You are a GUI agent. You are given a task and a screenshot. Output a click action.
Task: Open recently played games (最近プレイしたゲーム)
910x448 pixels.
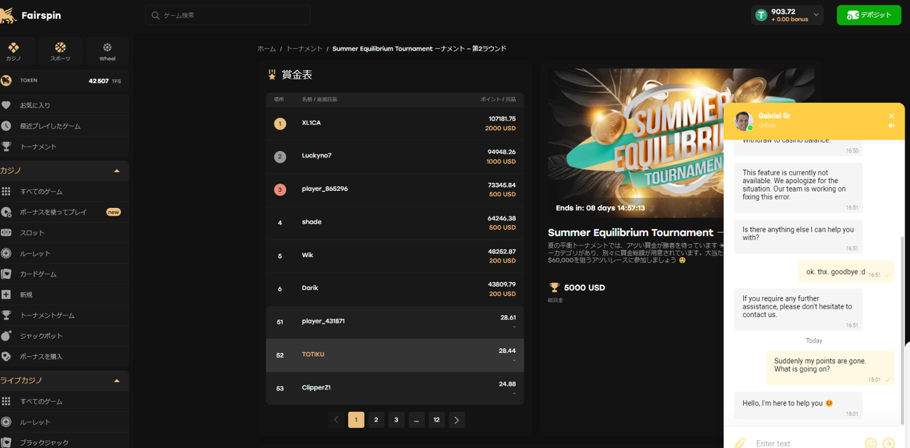coord(50,126)
